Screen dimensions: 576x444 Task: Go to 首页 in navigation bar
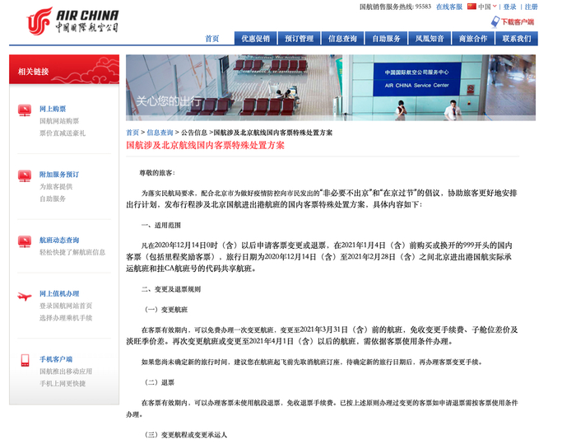tap(212, 39)
